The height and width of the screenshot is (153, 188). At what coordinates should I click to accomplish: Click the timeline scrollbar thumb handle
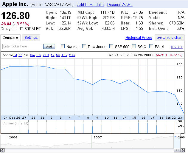click(177, 150)
